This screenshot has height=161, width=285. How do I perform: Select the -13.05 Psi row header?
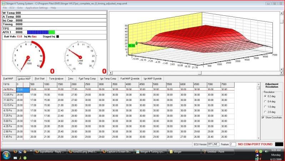click(9, 95)
